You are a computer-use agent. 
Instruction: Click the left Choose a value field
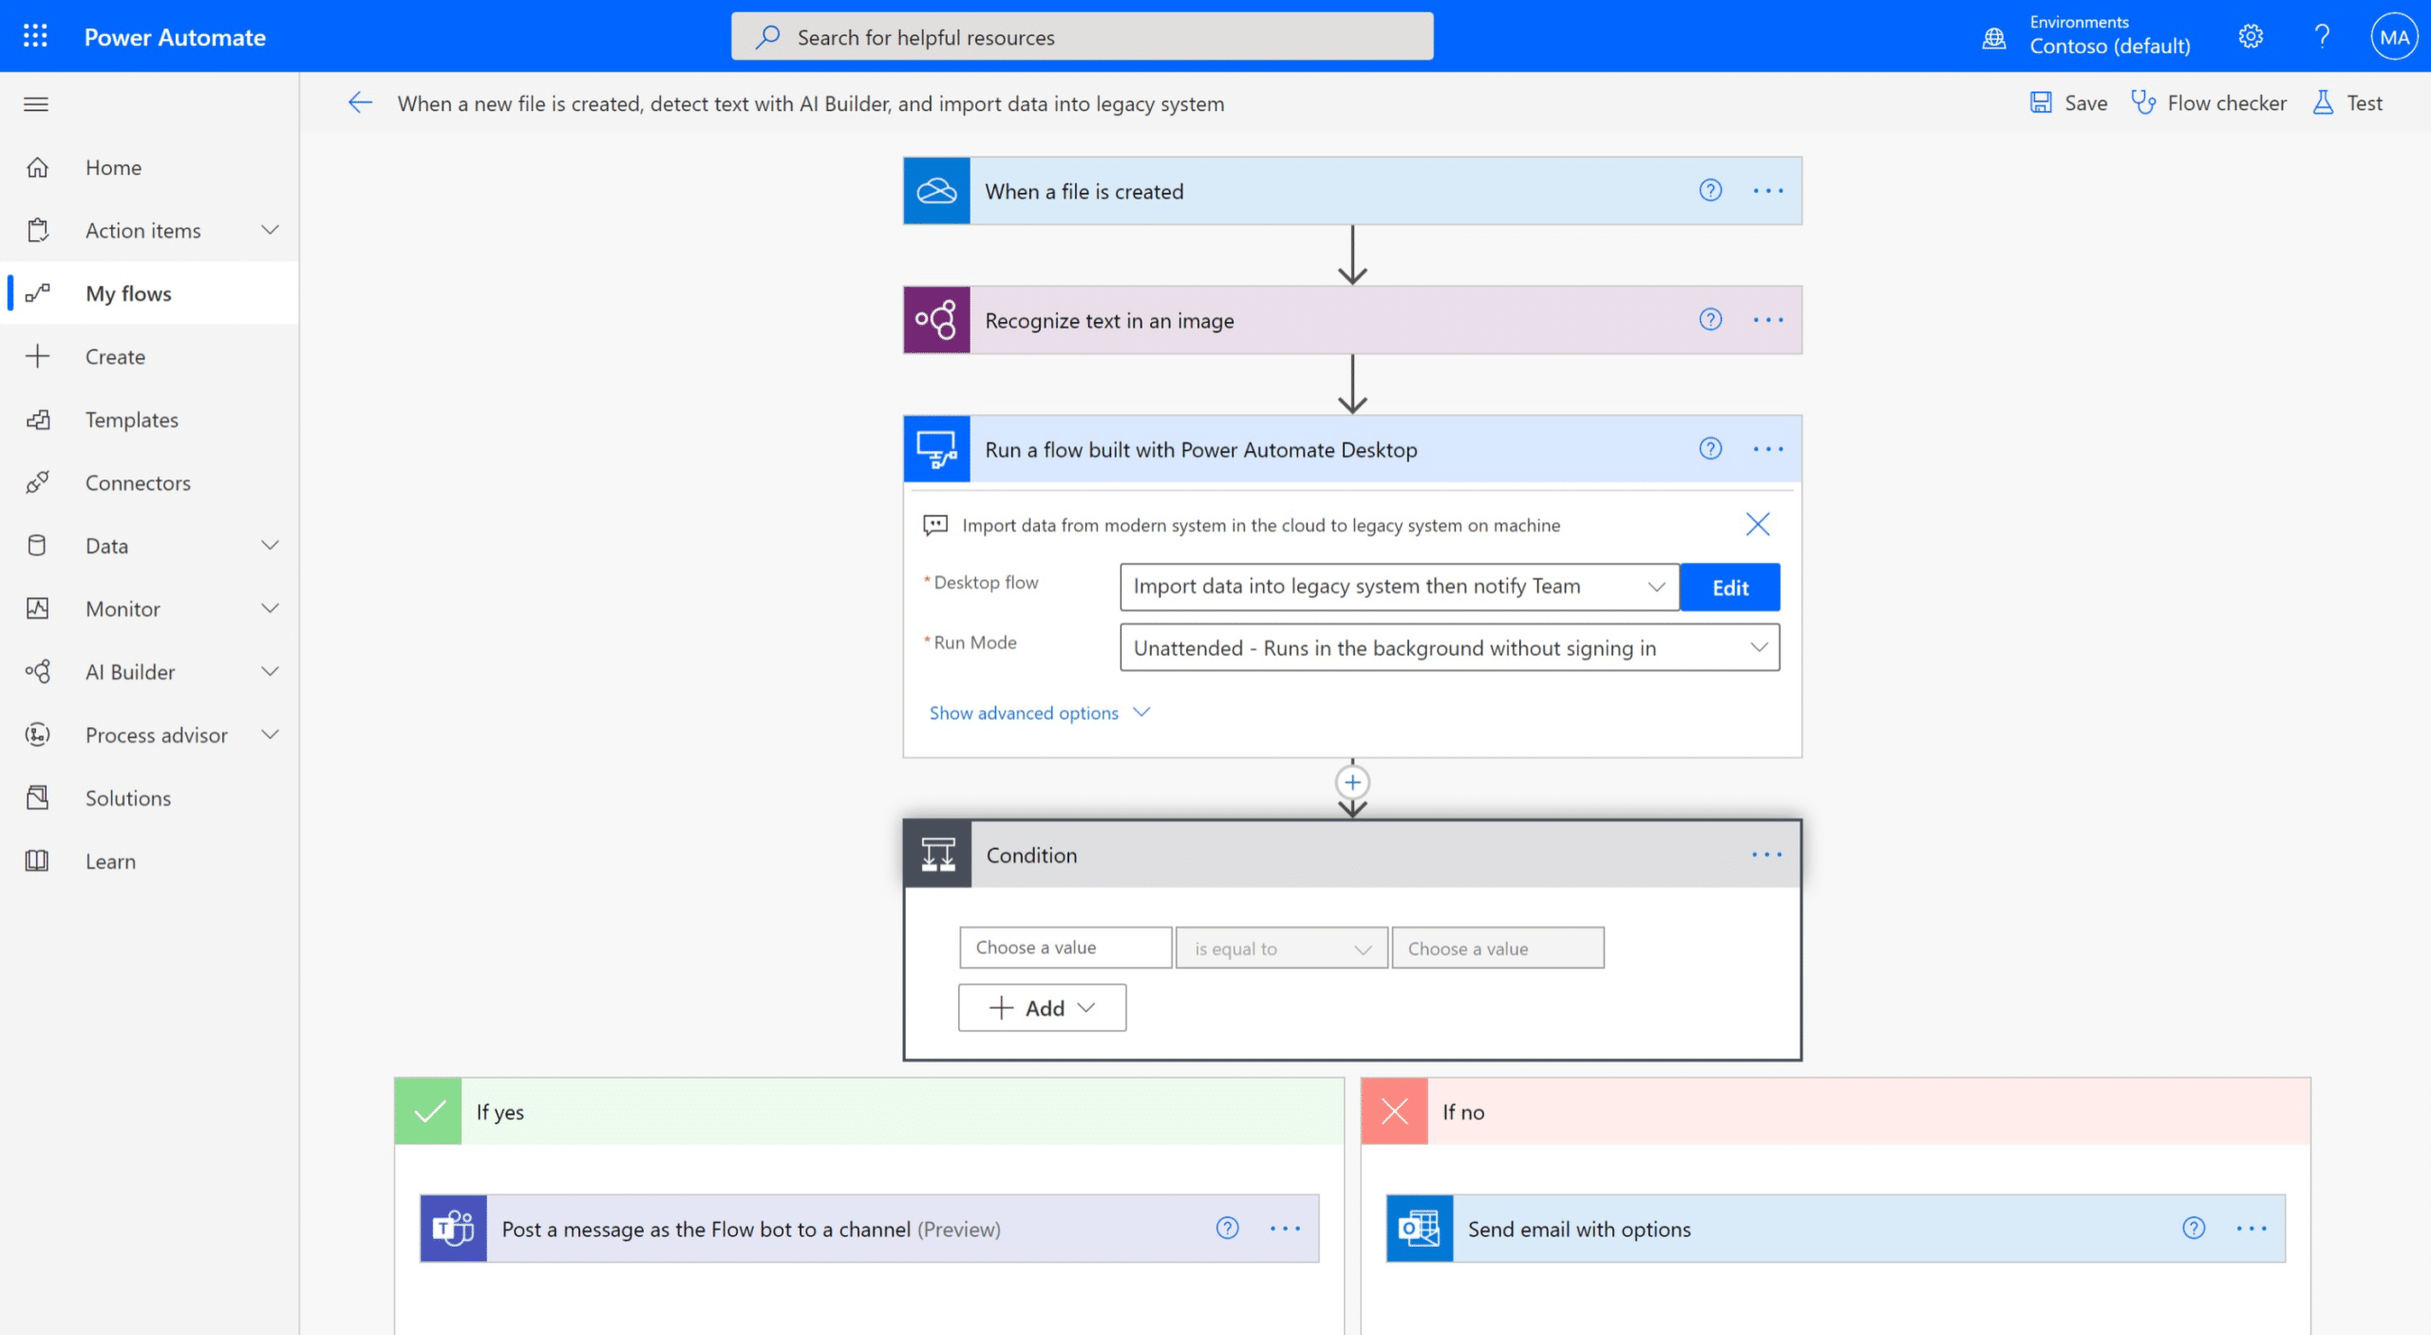pyautogui.click(x=1064, y=947)
